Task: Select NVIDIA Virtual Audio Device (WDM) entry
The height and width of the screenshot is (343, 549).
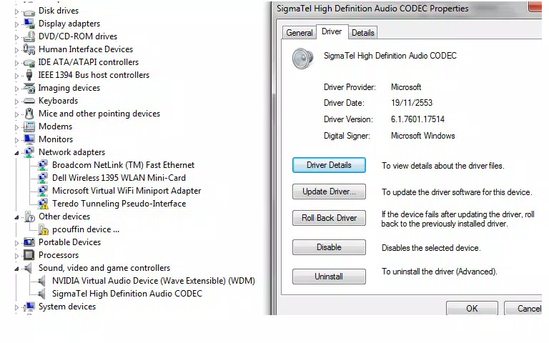Action: [154, 281]
